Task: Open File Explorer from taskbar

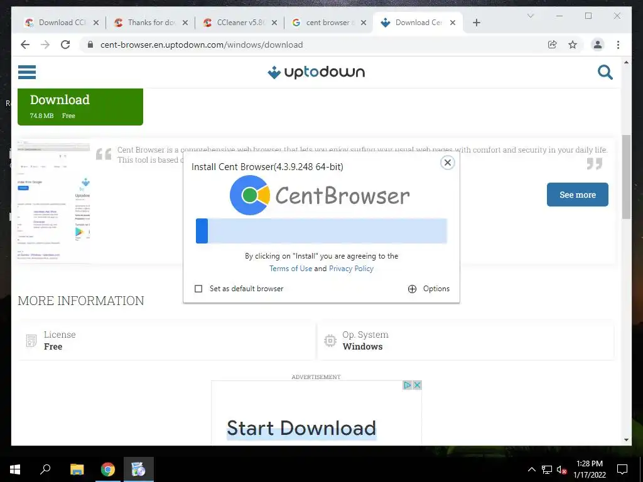Action: tap(77, 469)
